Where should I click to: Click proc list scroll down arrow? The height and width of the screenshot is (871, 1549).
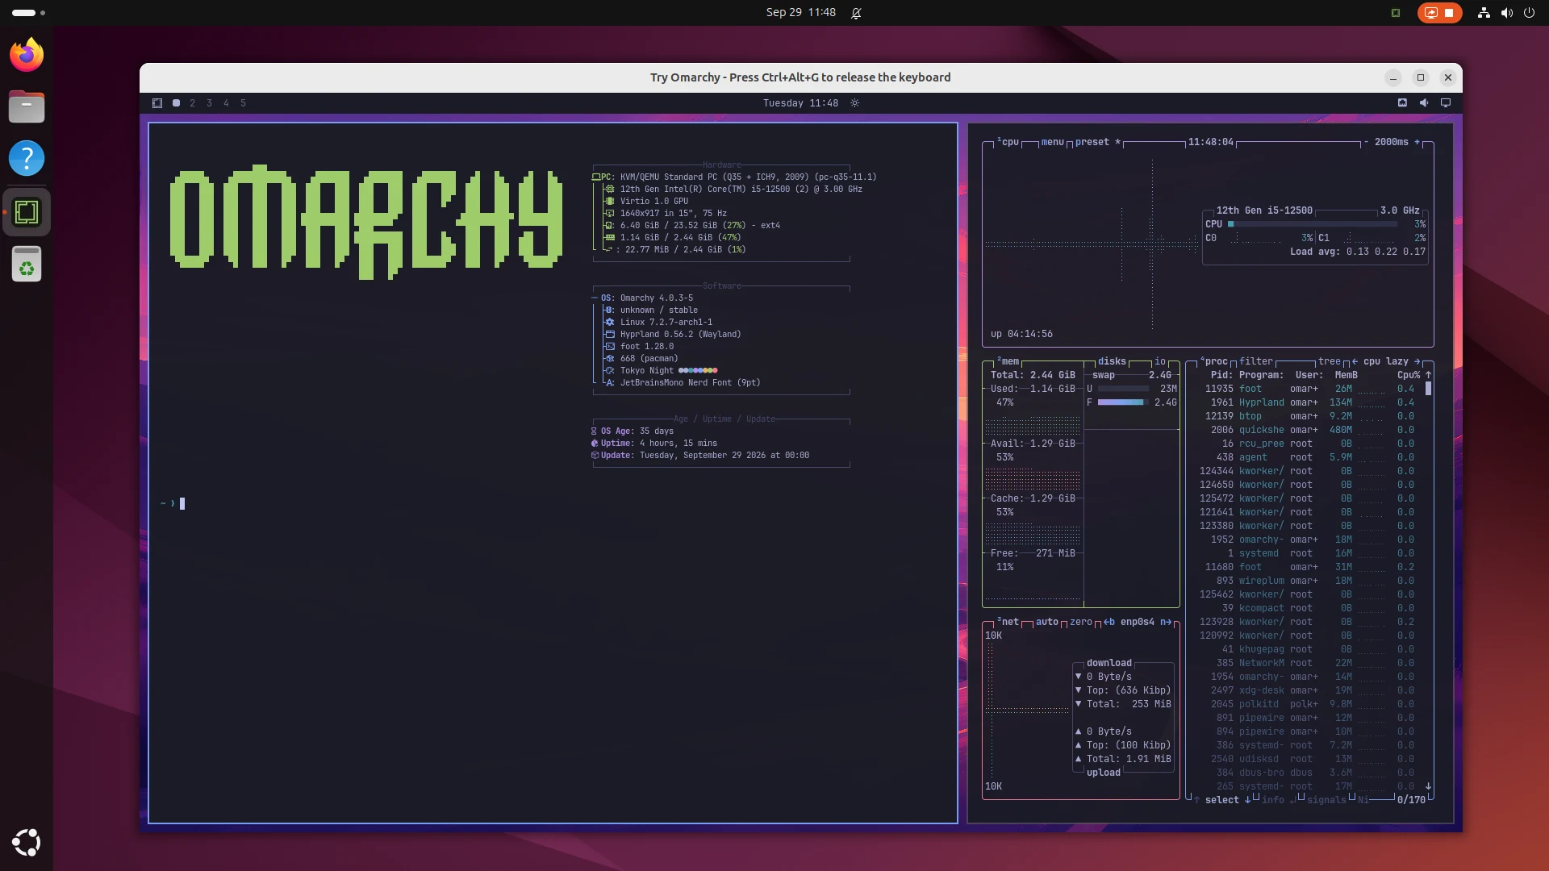[x=1428, y=786]
